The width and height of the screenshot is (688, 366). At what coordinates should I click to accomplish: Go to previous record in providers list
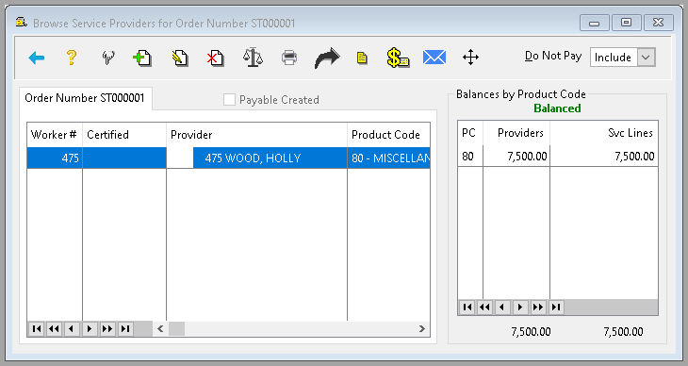[x=72, y=328]
